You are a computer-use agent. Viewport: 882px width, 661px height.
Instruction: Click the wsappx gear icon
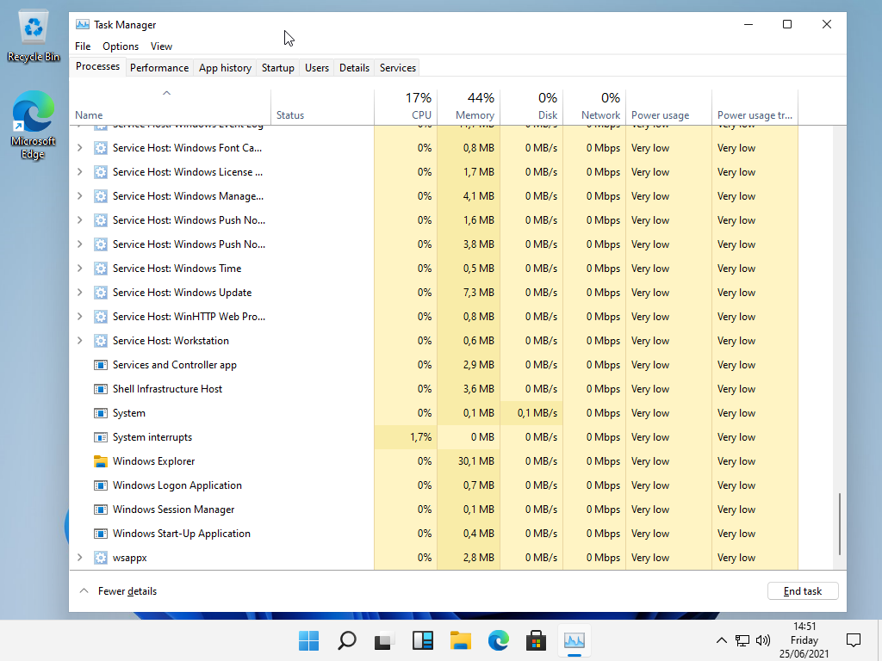click(100, 558)
